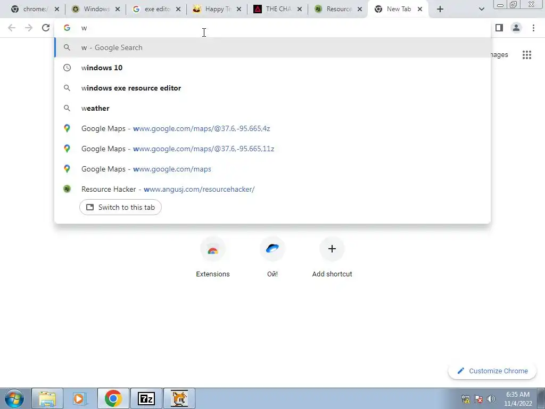Screen dimensions: 545x409
Task: Open the Resource Hacker angusj.com suggestion
Action: (x=272, y=189)
